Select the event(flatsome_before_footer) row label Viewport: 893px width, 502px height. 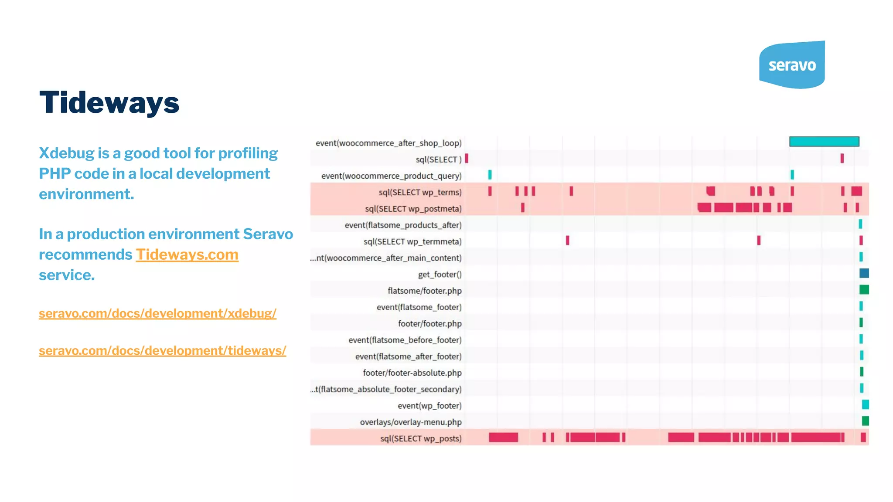(x=405, y=340)
